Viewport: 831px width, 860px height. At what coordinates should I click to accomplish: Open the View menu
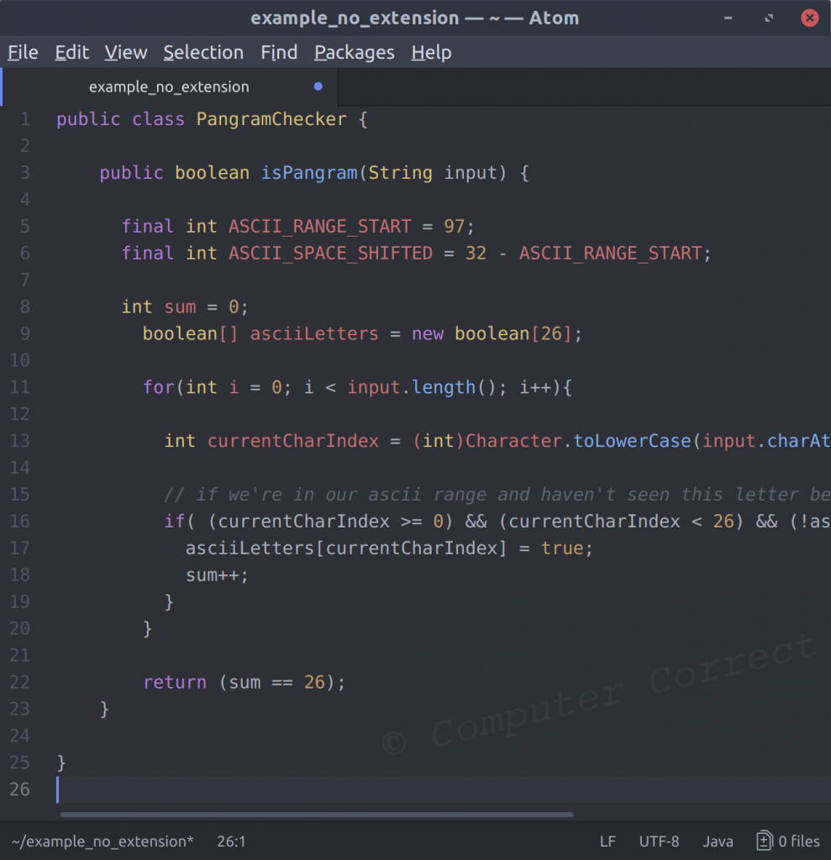[x=125, y=52]
